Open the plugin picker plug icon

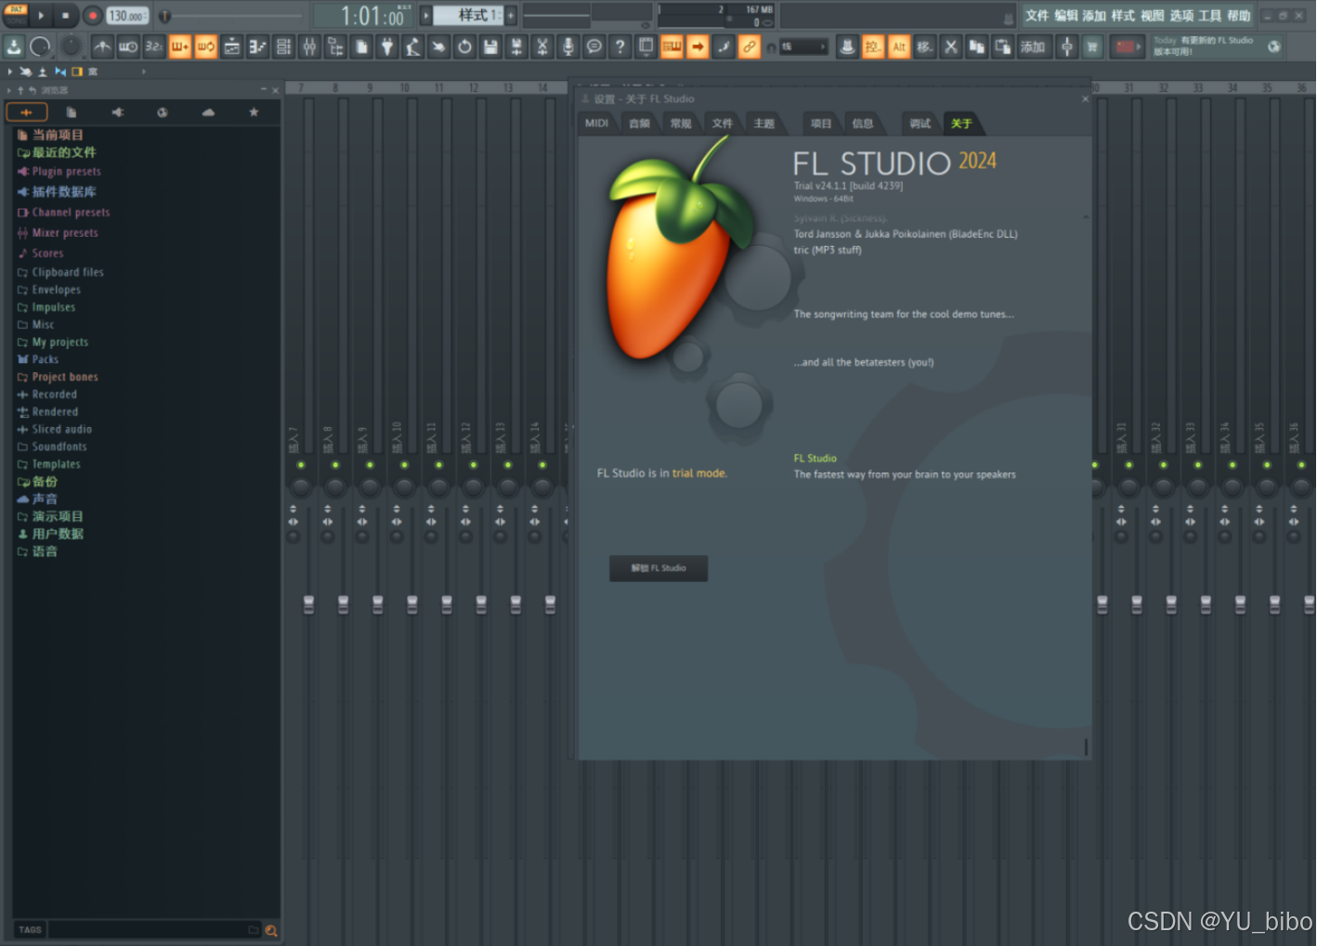[x=387, y=46]
